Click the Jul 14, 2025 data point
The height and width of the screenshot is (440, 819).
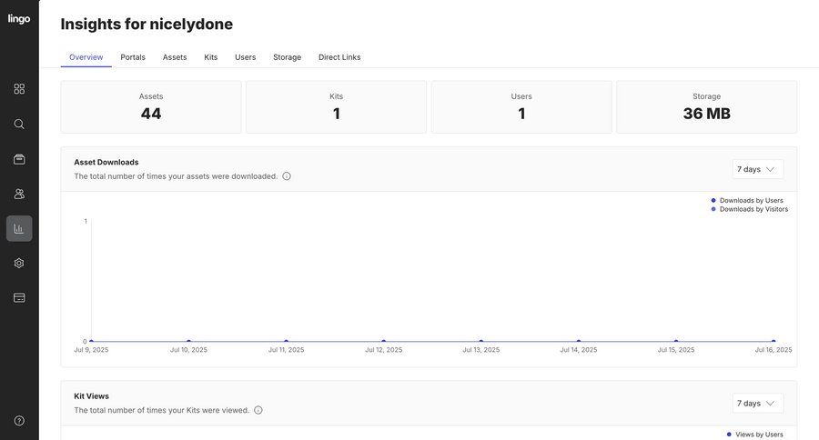[x=579, y=341]
